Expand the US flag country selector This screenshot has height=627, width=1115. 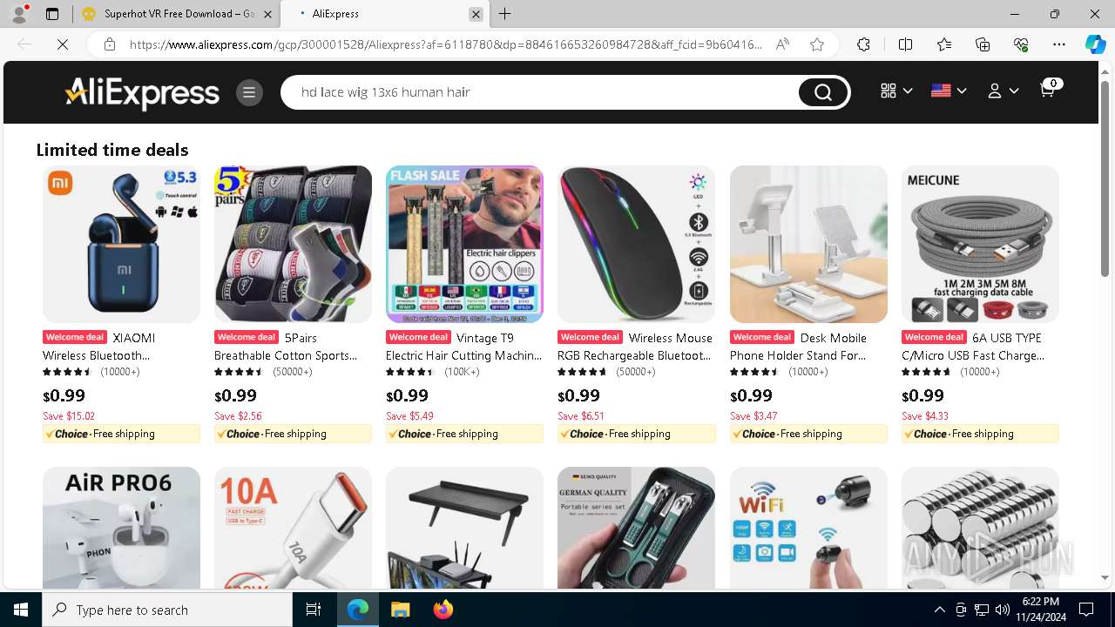tap(949, 91)
